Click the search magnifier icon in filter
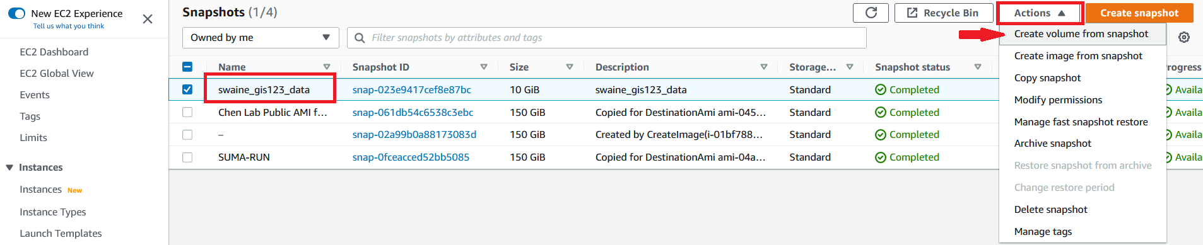1203x245 pixels. click(x=360, y=38)
